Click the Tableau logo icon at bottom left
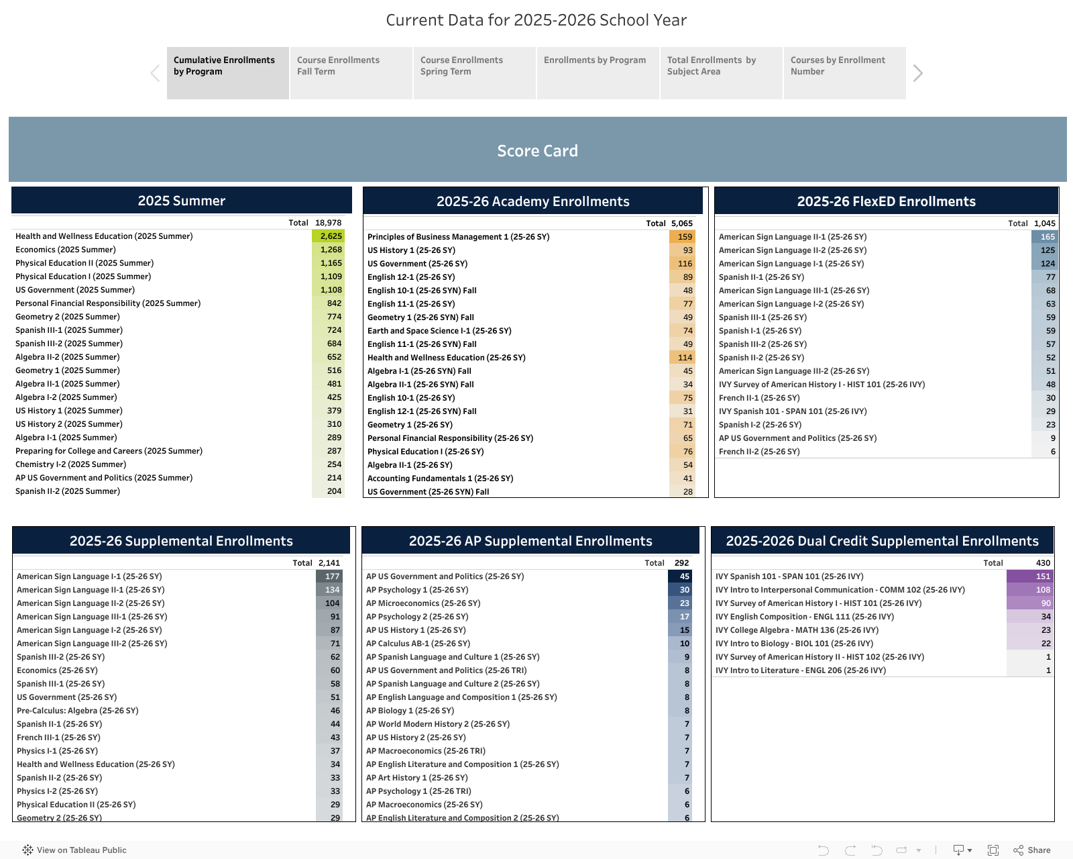The height and width of the screenshot is (859, 1073). point(27,850)
